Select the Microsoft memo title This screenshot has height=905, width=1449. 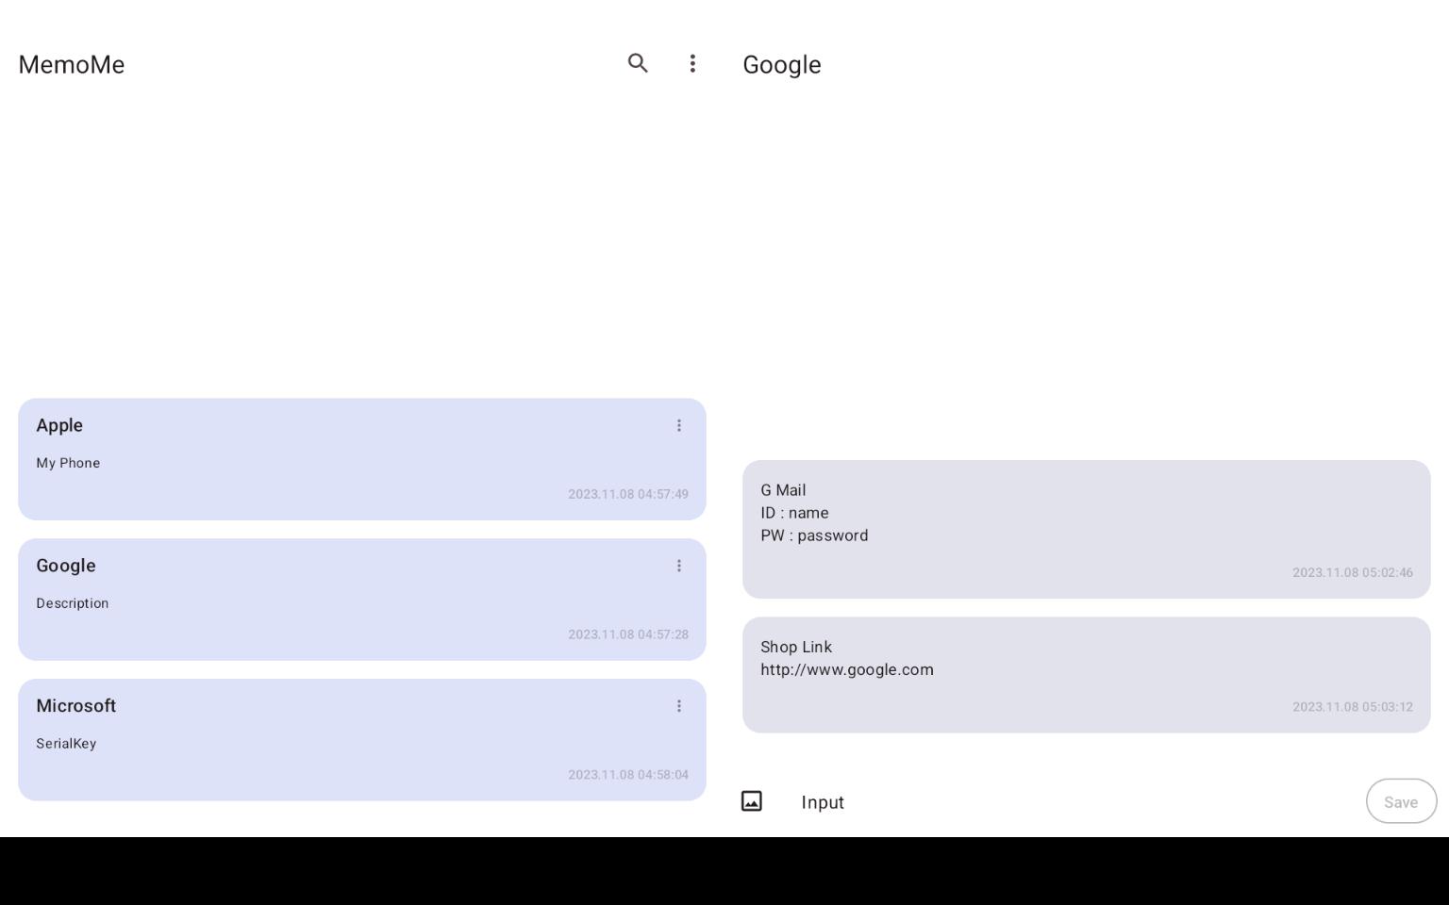point(76,706)
